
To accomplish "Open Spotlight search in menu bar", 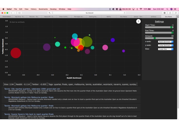I will pyautogui.click(x=167, y=9).
